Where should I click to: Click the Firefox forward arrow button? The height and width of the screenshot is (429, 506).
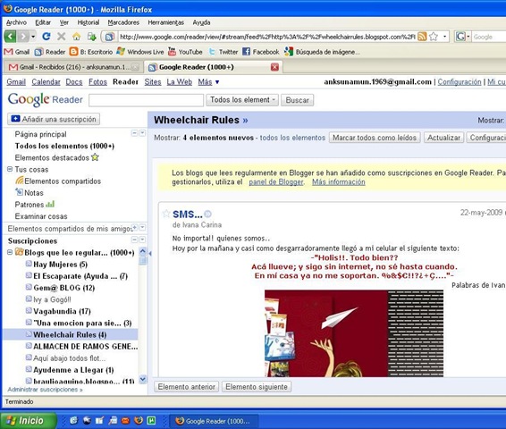tap(23, 37)
